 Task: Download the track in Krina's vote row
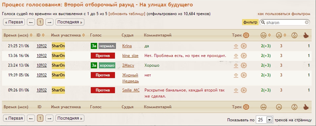click(236, 46)
